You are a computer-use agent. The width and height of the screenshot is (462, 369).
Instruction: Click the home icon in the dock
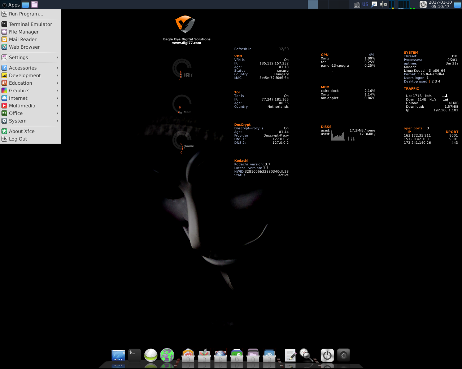pyautogui.click(x=344, y=355)
